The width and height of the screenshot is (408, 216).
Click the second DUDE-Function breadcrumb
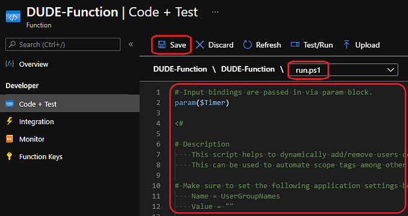coord(248,69)
